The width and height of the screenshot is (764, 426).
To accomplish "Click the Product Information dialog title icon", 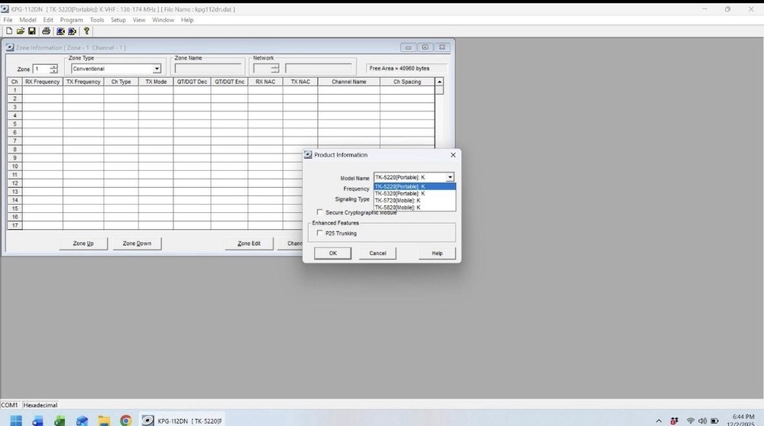I will tap(308, 155).
